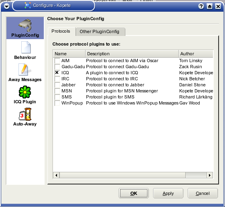
Task: Click the Cancel button
Action: [x=202, y=193]
